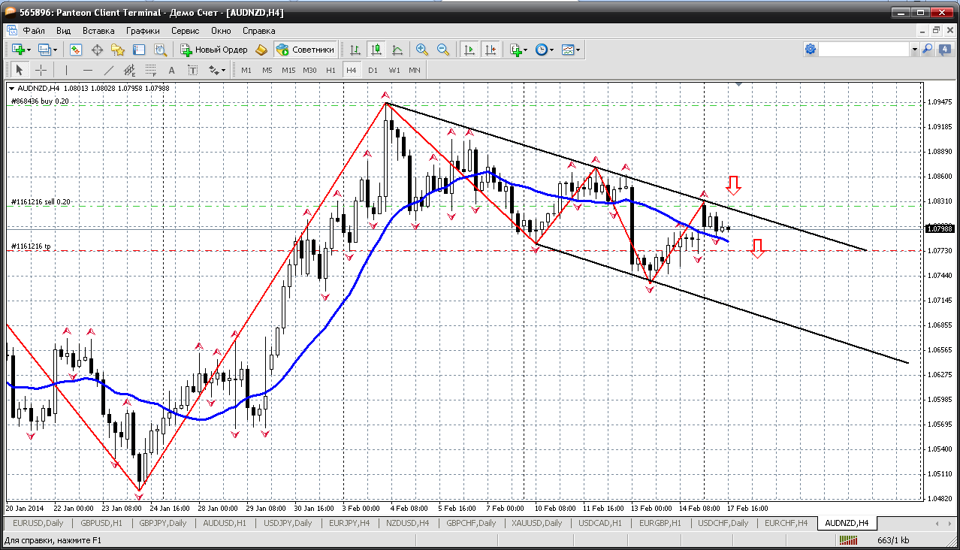Open the Market Watch window icon

click(x=76, y=50)
